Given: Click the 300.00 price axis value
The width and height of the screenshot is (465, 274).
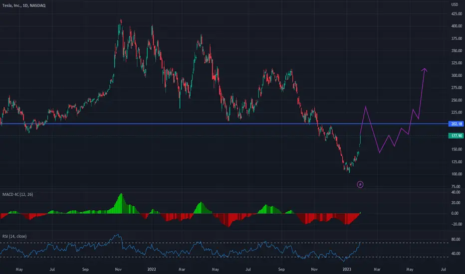Looking at the screenshot, I should [x=457, y=76].
